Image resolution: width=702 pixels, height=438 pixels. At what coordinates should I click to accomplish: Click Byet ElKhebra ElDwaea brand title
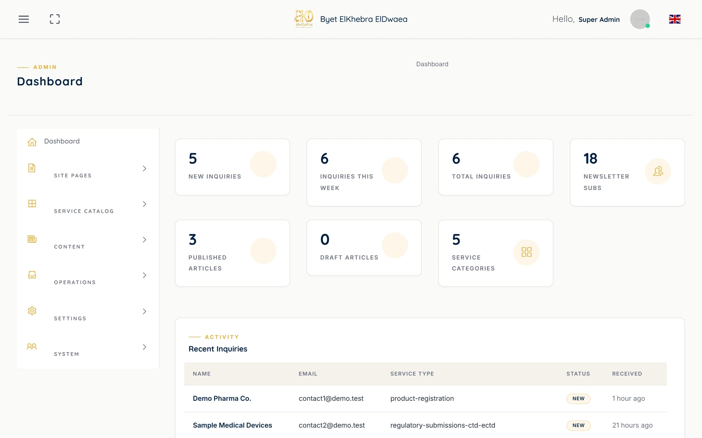364,19
